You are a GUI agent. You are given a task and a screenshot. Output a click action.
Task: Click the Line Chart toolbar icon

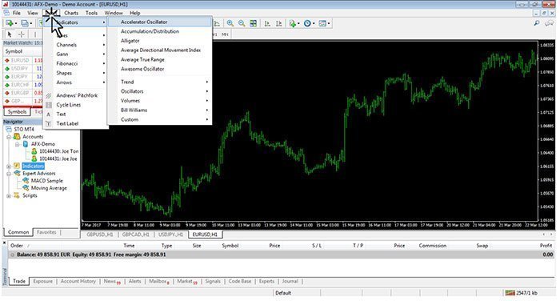[217, 23]
